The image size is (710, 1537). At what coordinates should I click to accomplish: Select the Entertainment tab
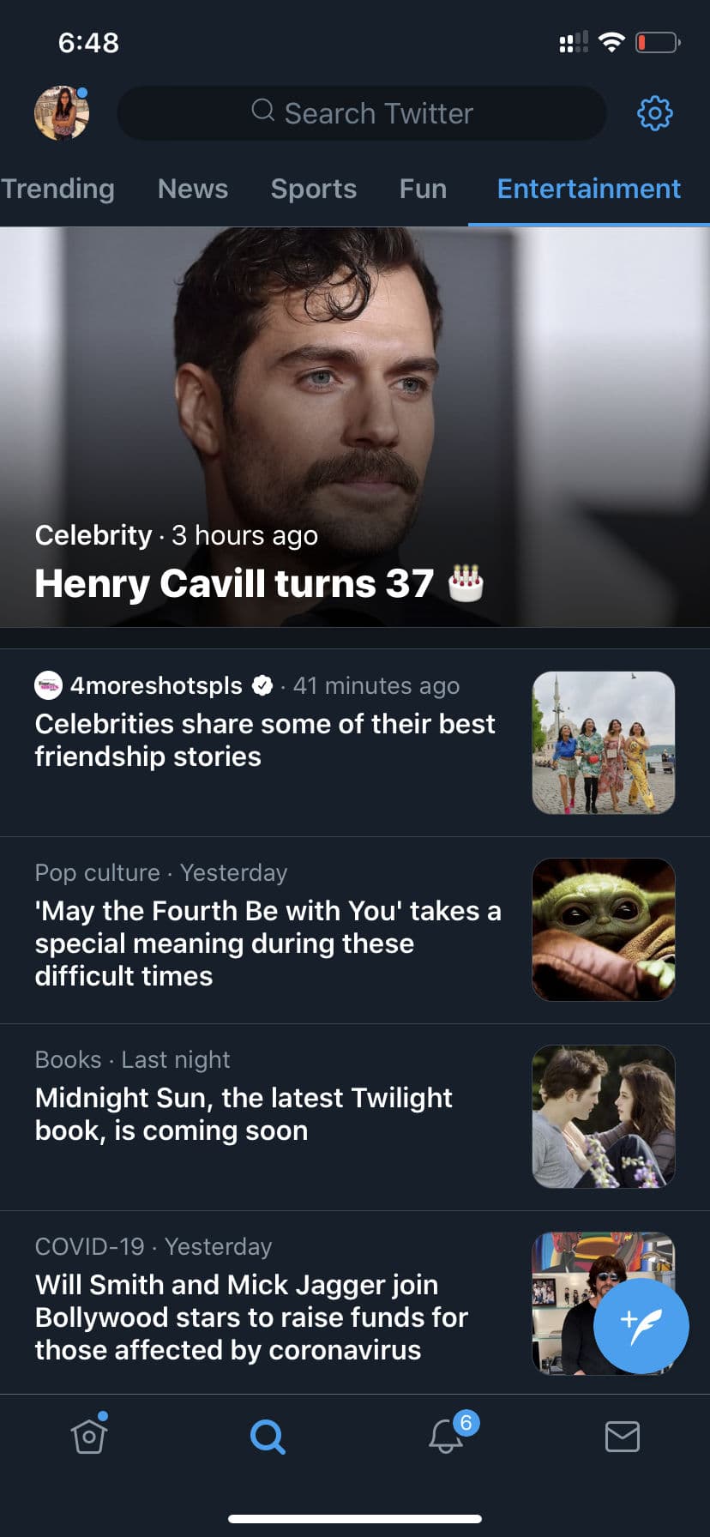tap(589, 189)
